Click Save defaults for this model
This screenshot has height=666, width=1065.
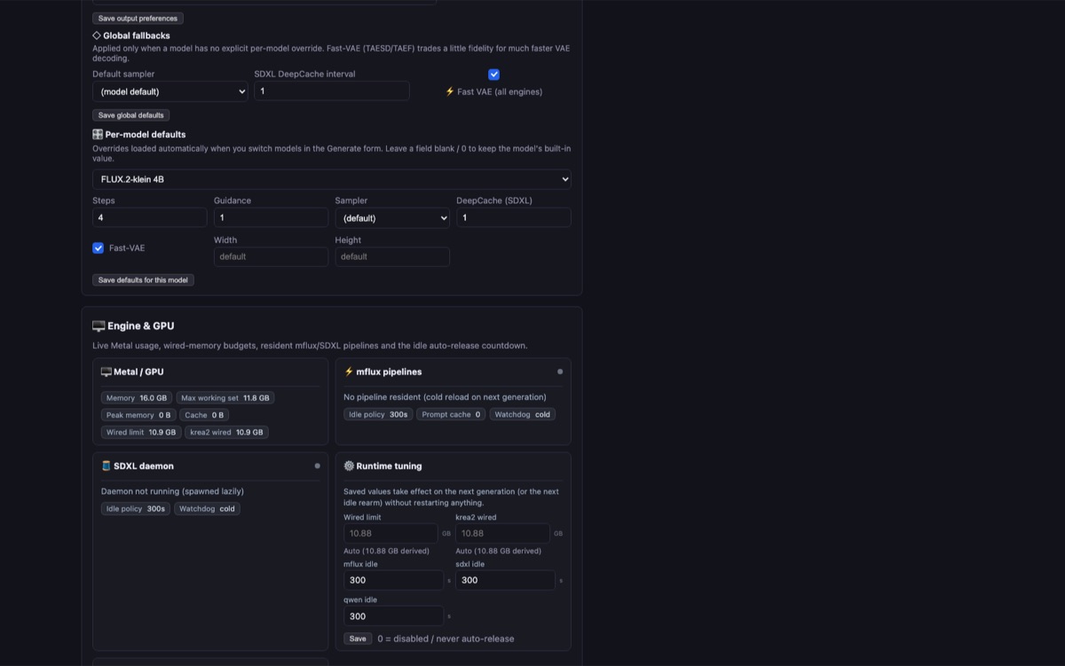[x=143, y=280]
